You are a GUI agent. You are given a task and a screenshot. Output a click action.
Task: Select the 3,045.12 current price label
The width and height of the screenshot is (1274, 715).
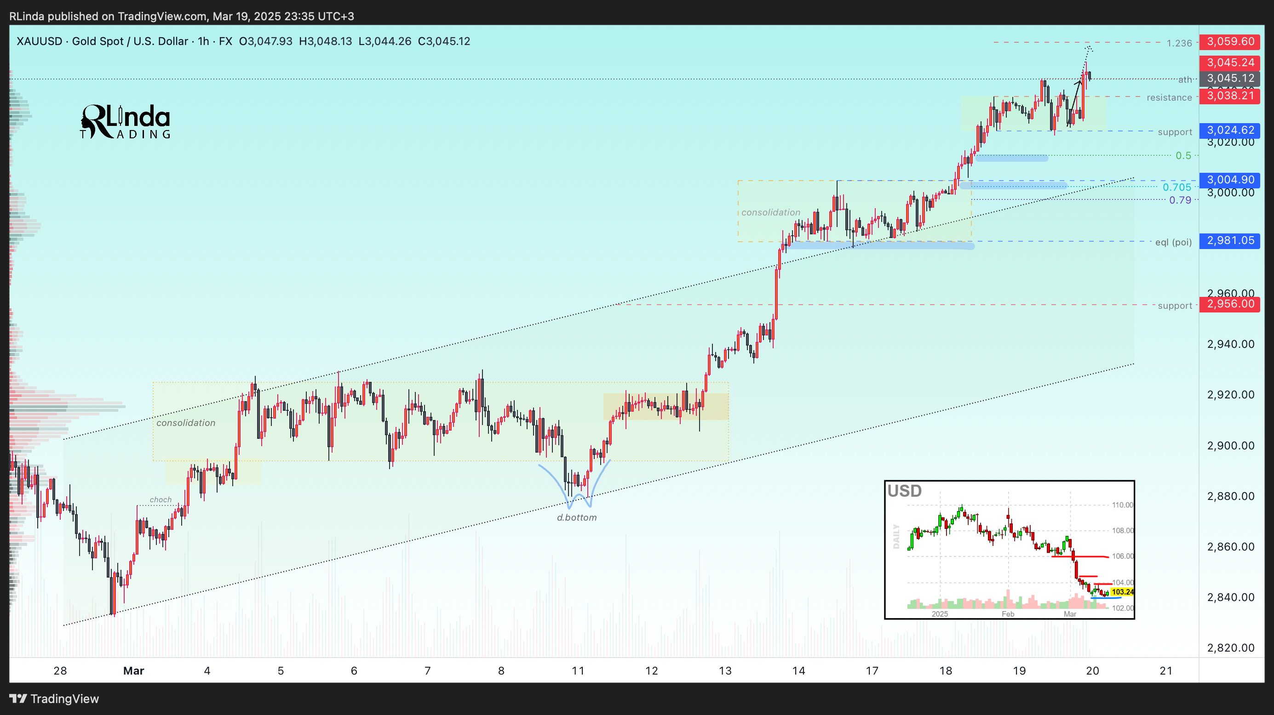(x=1229, y=78)
